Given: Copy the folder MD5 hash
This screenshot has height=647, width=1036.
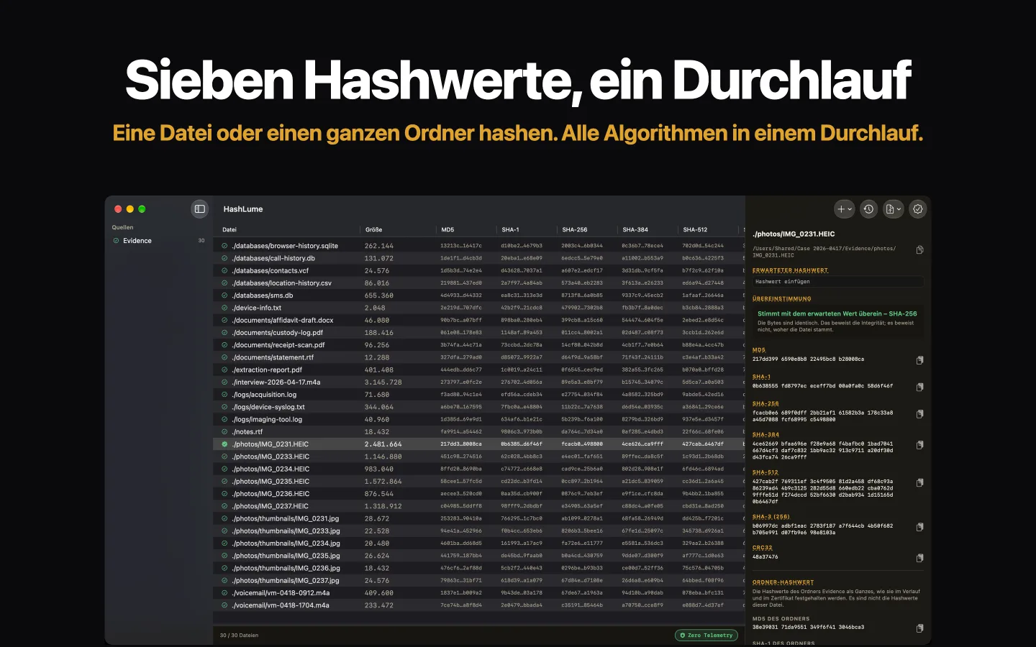Looking at the screenshot, I should (x=919, y=628).
